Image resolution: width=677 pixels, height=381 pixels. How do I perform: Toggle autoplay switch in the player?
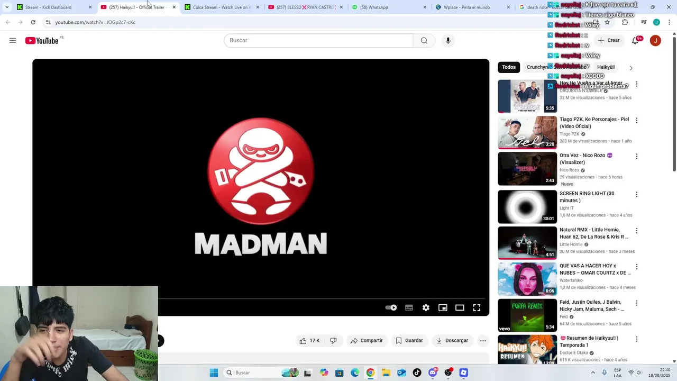(391, 307)
